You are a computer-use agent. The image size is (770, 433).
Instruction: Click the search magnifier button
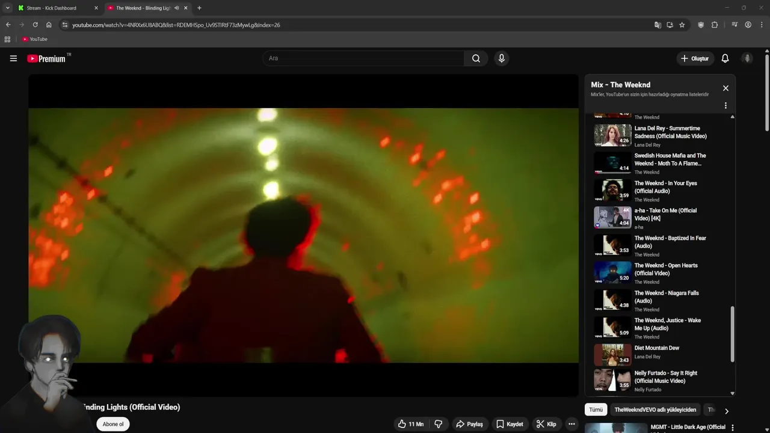click(x=476, y=58)
